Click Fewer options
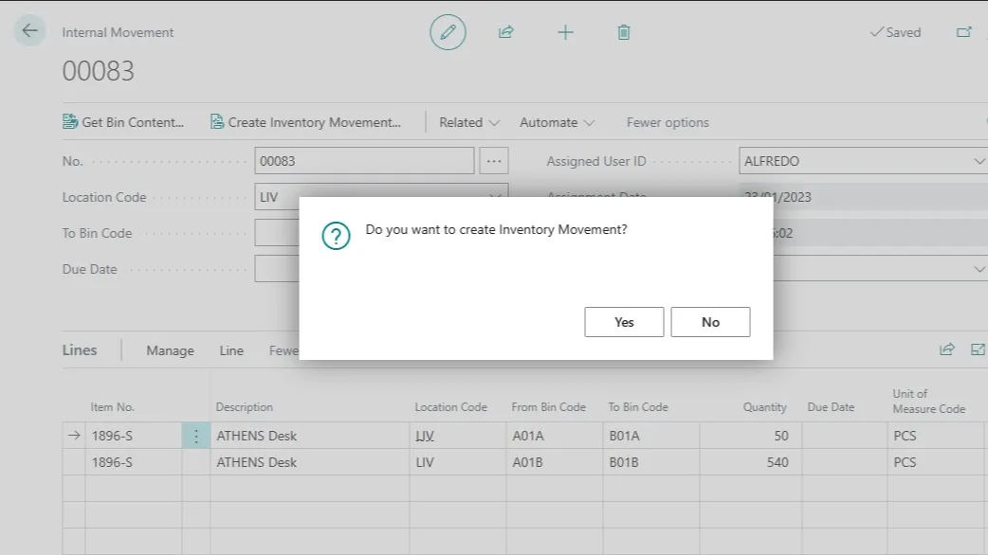Screen dimensions: 988x555 [x=668, y=122]
